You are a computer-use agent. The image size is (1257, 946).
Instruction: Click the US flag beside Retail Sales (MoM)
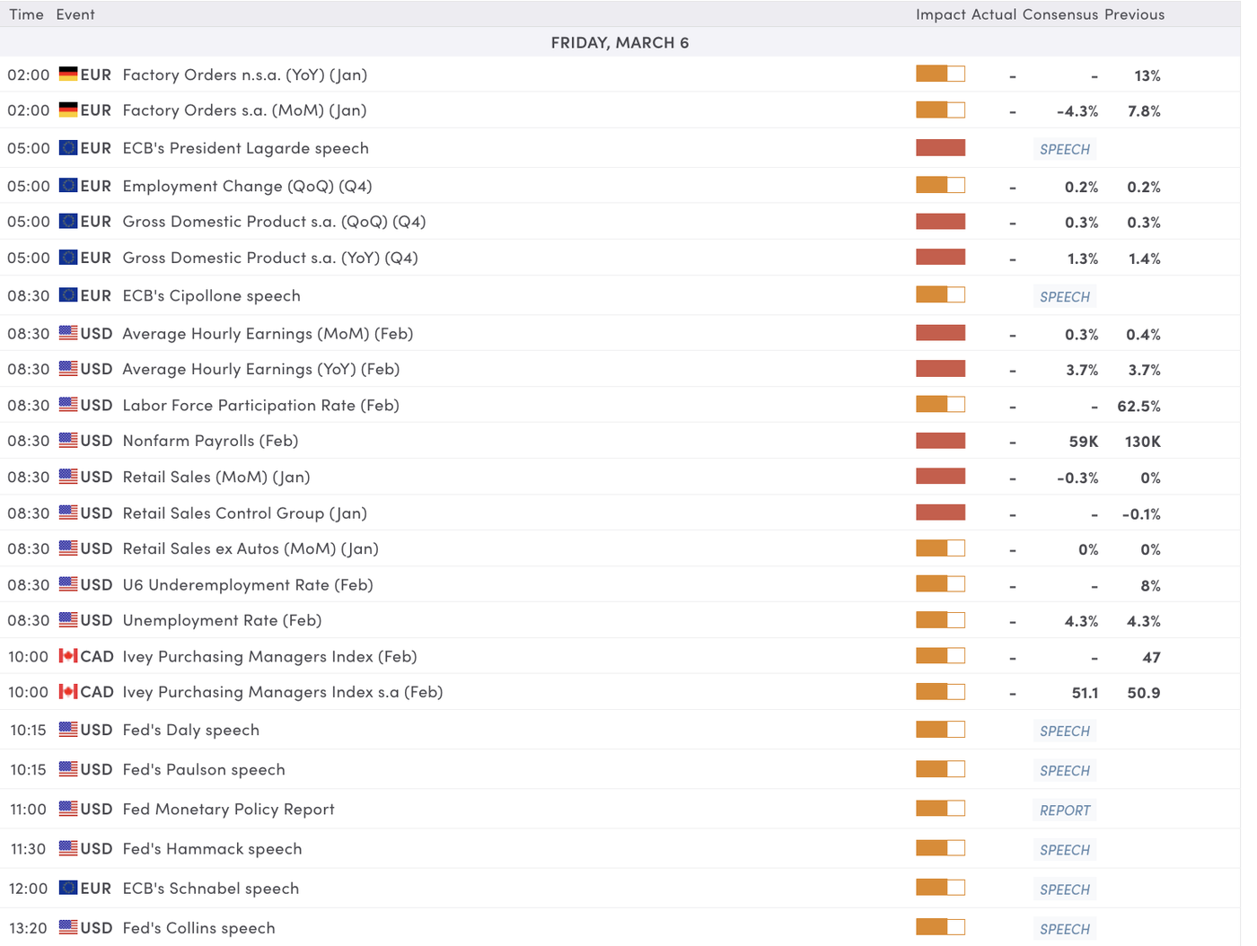tap(68, 476)
